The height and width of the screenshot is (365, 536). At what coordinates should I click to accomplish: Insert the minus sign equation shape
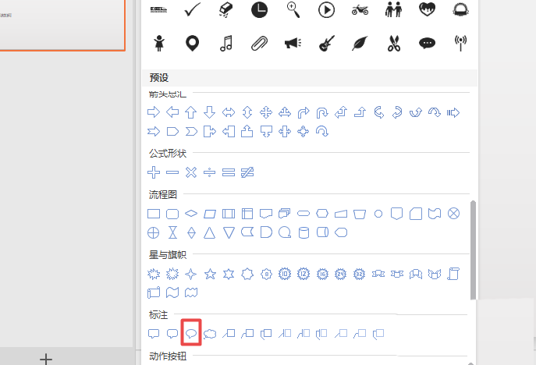[172, 172]
